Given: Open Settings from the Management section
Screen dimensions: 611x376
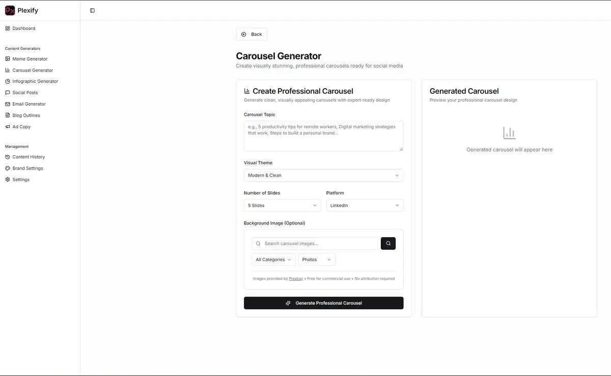Looking at the screenshot, I should coord(20,179).
